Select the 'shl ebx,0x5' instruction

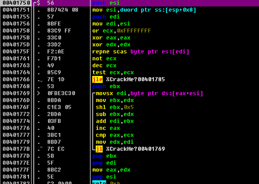[x=115, y=107]
